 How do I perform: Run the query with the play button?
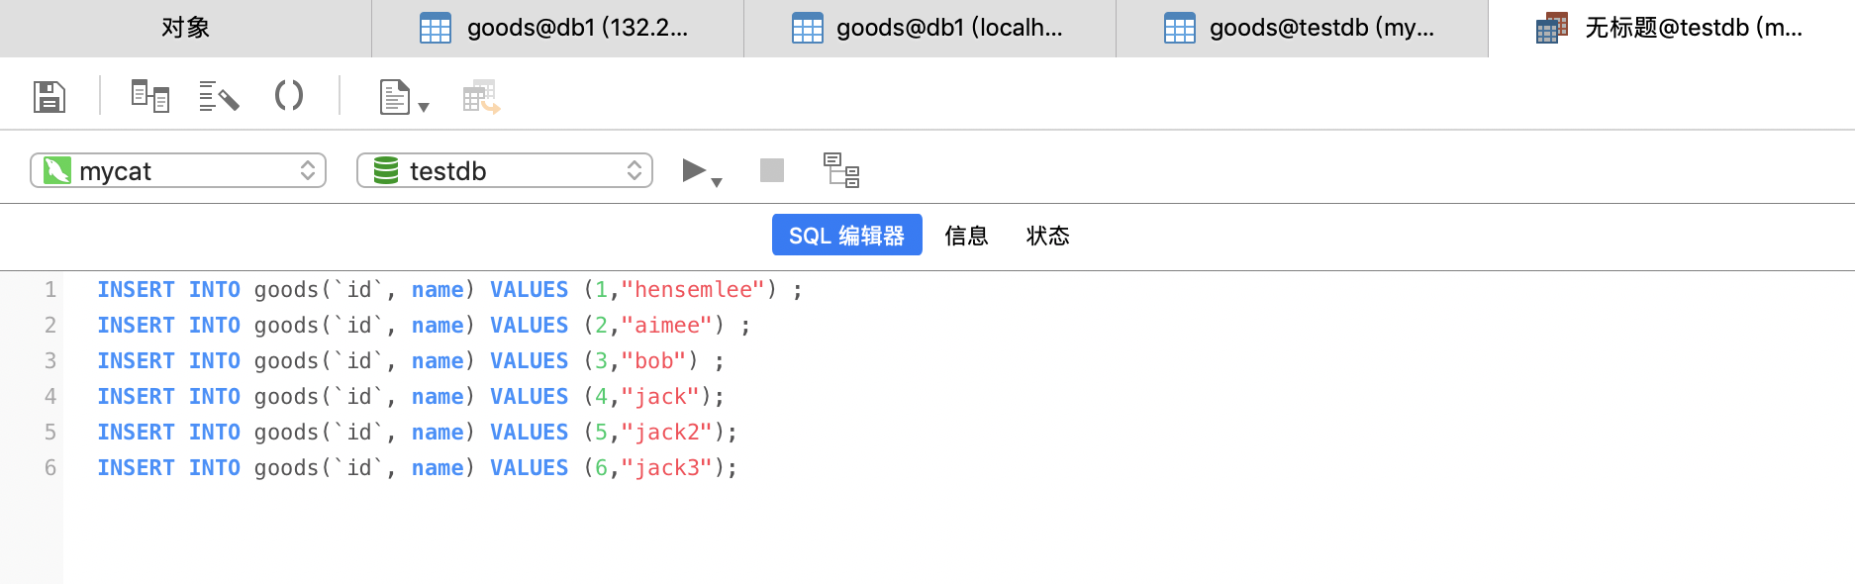pos(694,170)
